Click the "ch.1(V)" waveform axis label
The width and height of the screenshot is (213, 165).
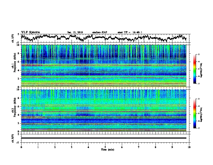click(x=13, y=38)
